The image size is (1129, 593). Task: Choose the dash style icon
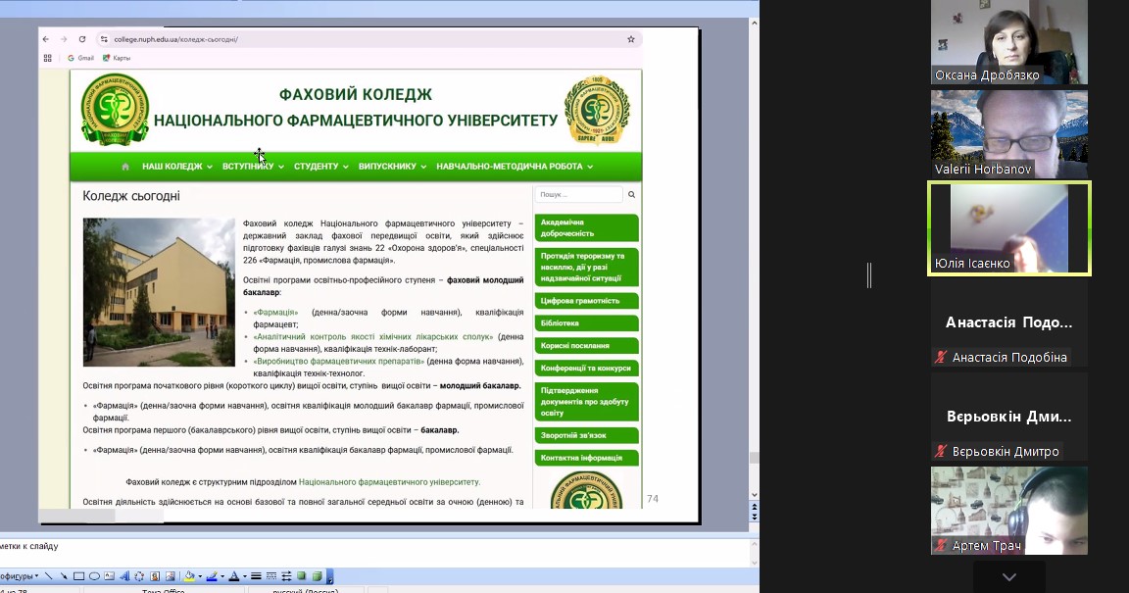(271, 576)
